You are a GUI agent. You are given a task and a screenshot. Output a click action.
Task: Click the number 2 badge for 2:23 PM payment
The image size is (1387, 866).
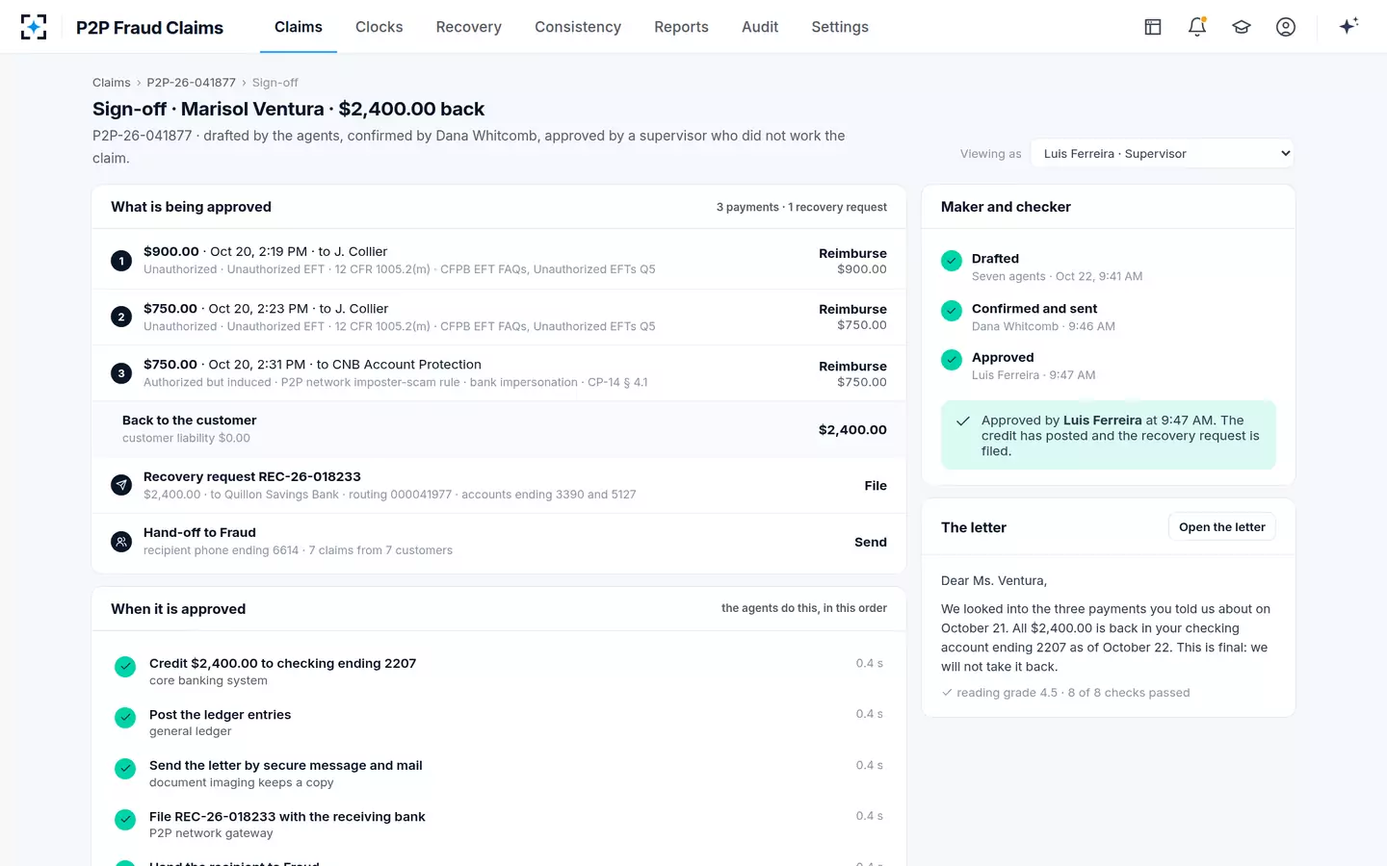pyautogui.click(x=121, y=317)
